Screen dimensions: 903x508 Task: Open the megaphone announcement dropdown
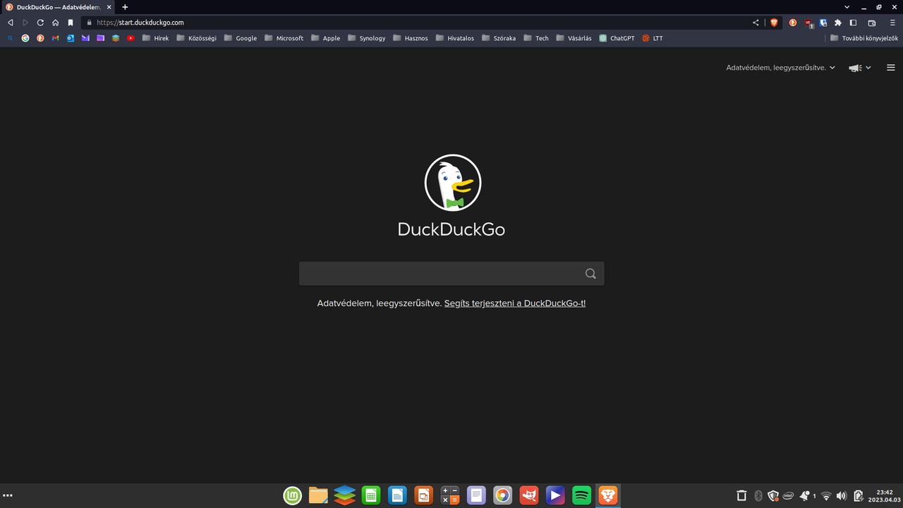click(859, 67)
